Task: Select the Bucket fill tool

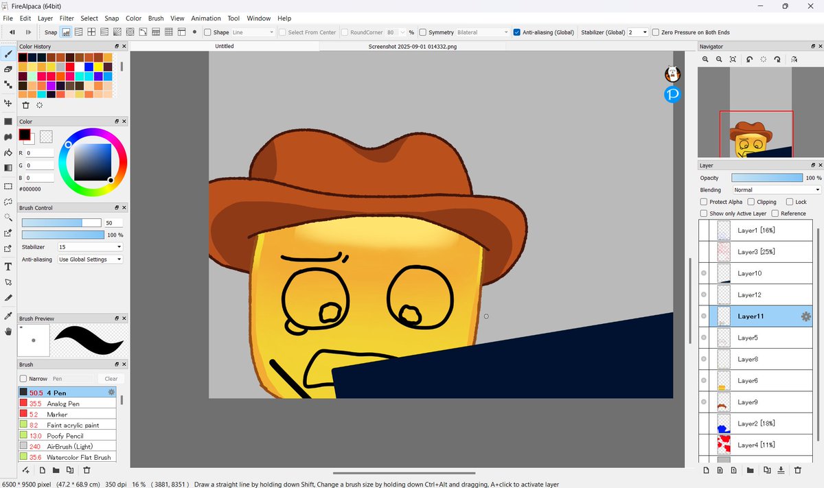Action: tap(8, 152)
